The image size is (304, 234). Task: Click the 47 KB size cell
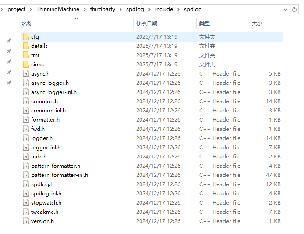pyautogui.click(x=273, y=175)
